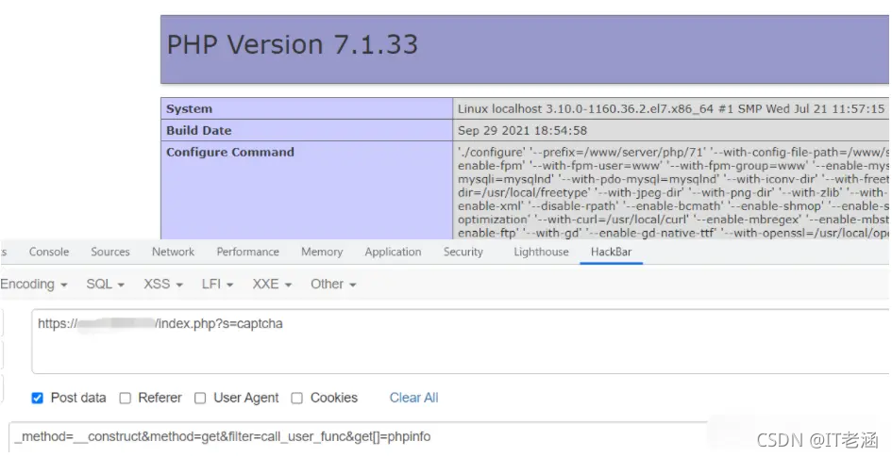Enable the Cookies checkbox
This screenshot has width=892, height=457.
click(297, 399)
